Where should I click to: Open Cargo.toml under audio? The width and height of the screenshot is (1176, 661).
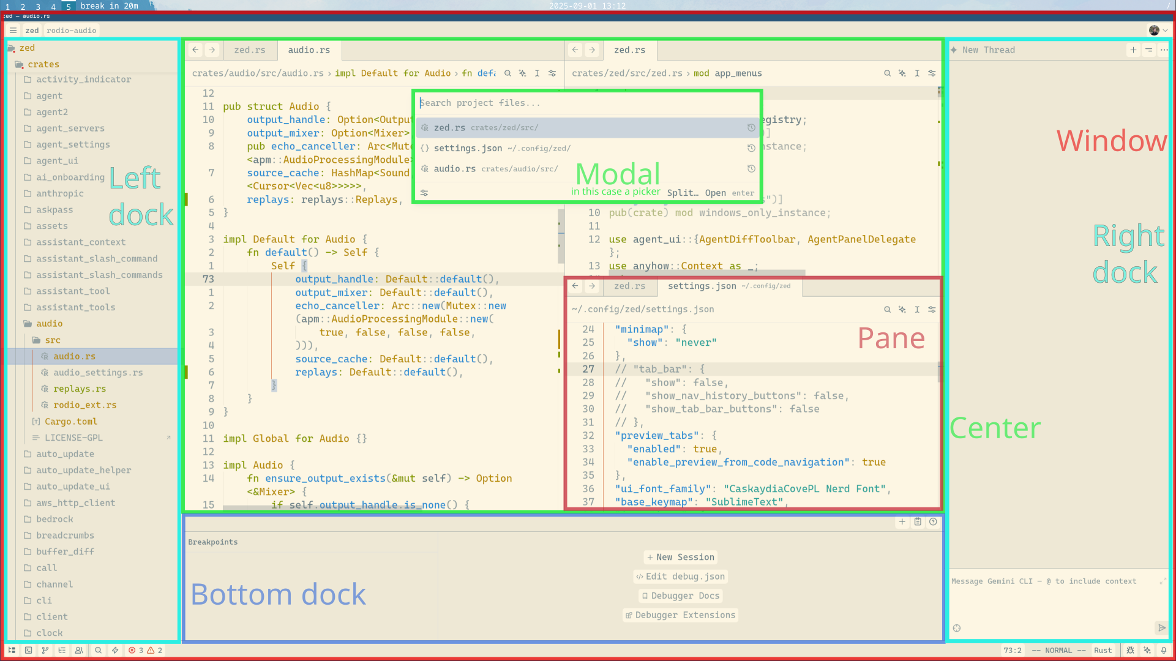click(x=71, y=422)
